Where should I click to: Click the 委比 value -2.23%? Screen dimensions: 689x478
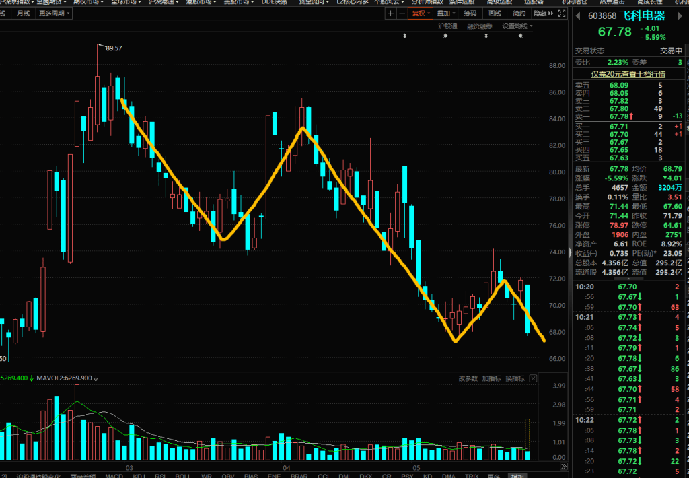(x=616, y=63)
